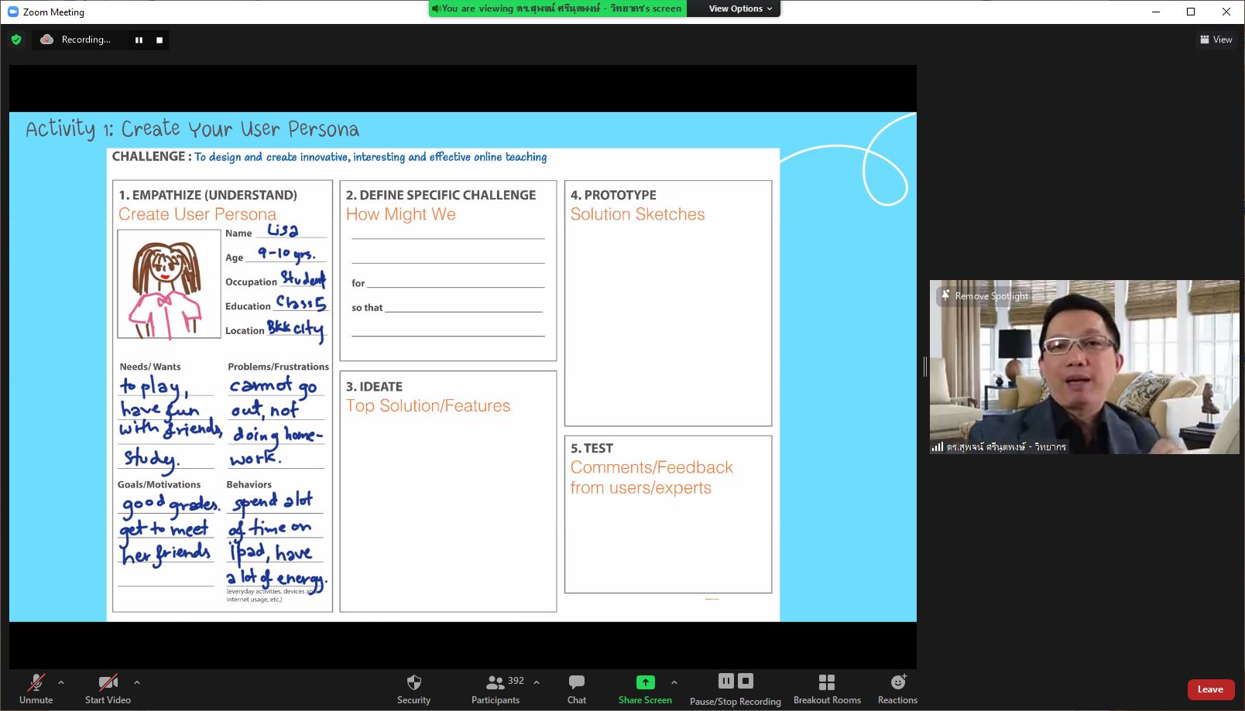Minimize the Zoom Meeting window
The image size is (1245, 711).
tap(1156, 12)
